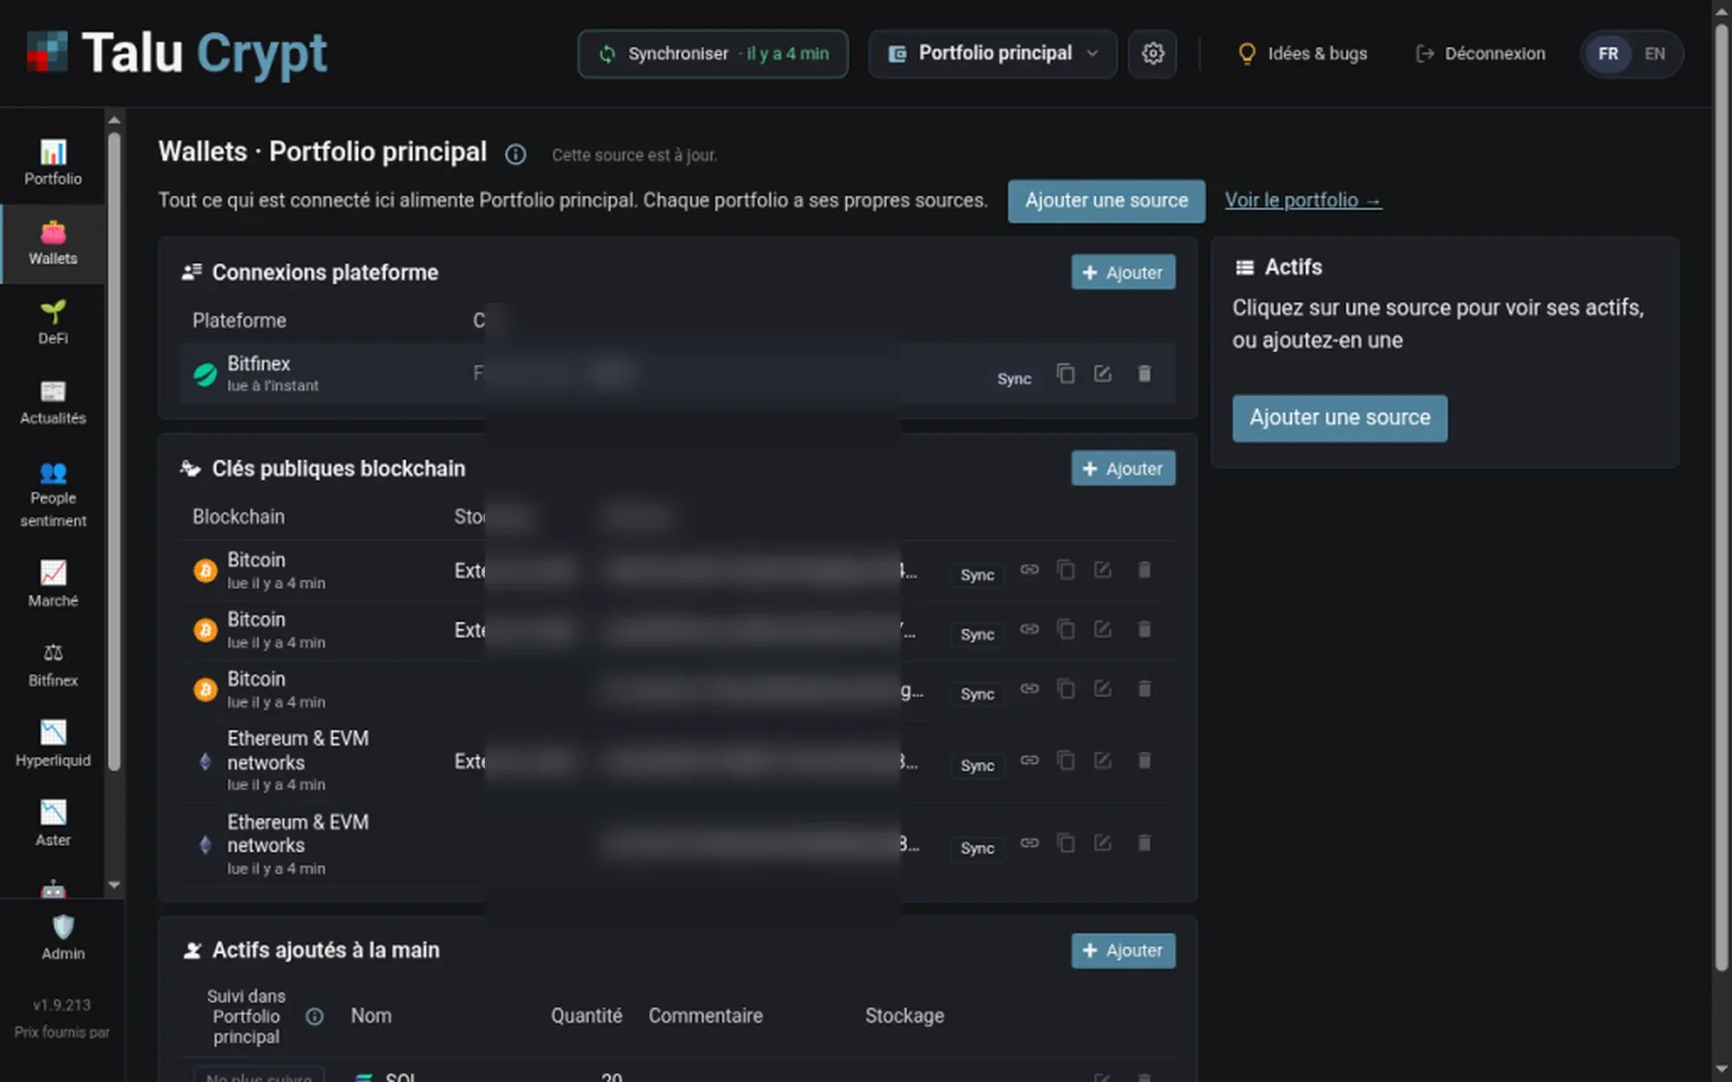The width and height of the screenshot is (1732, 1082).
Task: Open Hyperliquid page in sidebar
Action: pyautogui.click(x=53, y=744)
